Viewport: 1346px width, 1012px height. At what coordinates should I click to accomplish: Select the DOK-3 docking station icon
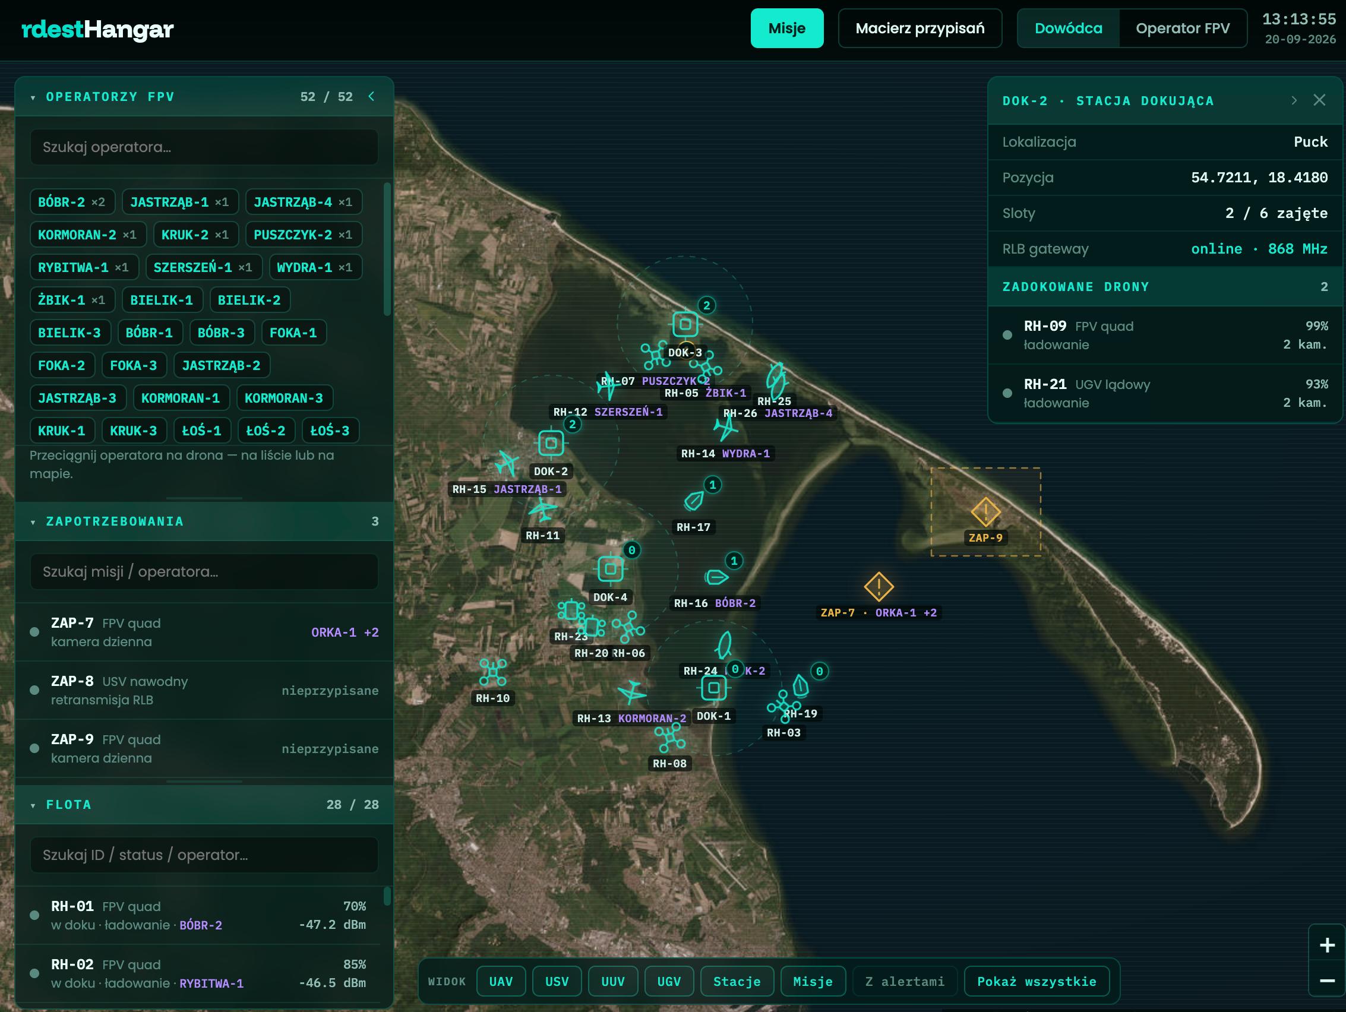685,324
